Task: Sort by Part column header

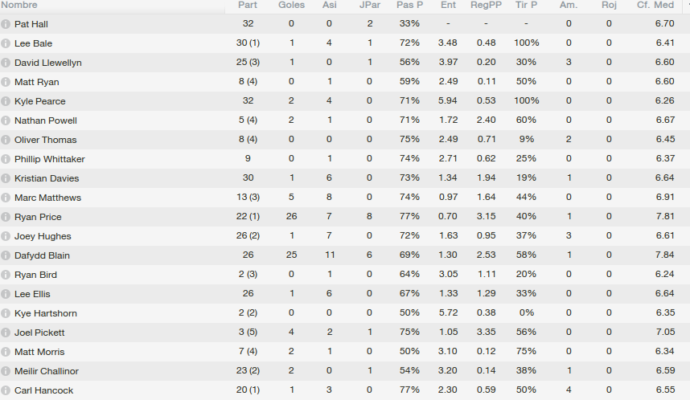Action: point(248,5)
